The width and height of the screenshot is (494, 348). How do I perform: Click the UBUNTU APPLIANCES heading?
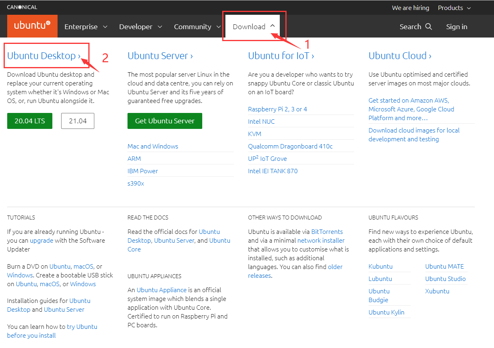pos(154,276)
